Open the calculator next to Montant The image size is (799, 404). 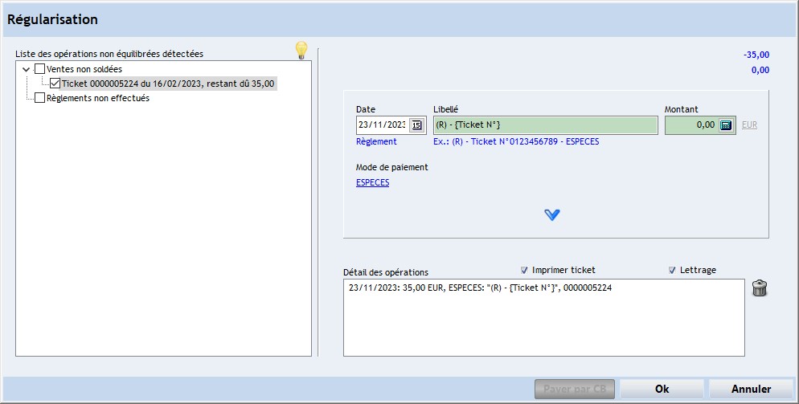click(x=725, y=124)
